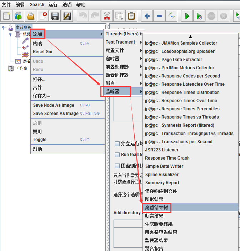Click the blue plus Add icon

coord(147,16)
